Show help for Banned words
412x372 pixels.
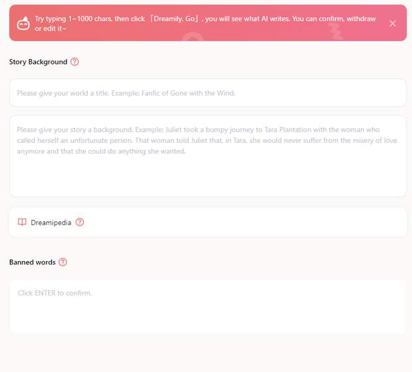(x=62, y=262)
